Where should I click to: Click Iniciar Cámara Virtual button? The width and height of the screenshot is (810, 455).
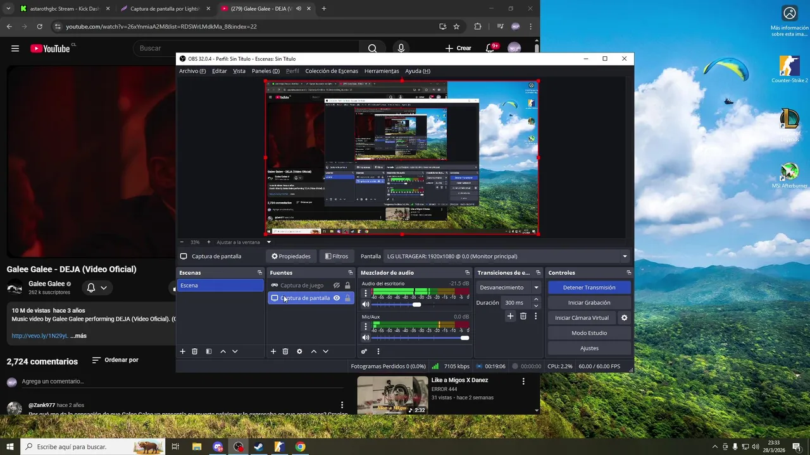tap(582, 318)
